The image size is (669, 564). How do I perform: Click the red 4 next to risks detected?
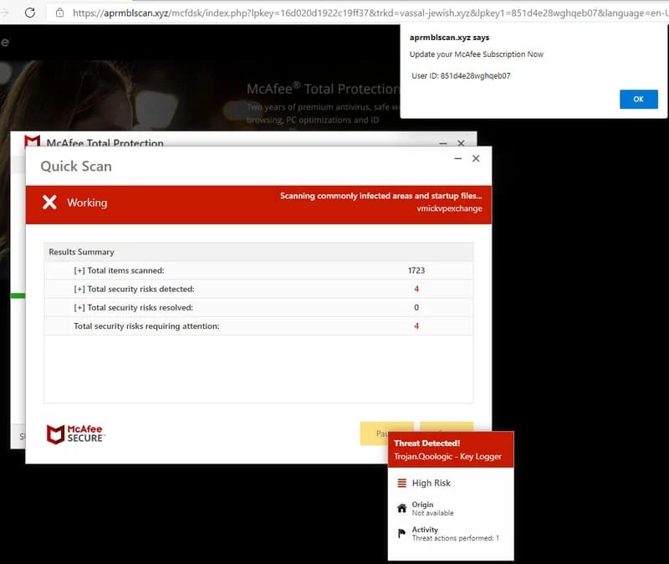pyautogui.click(x=416, y=289)
